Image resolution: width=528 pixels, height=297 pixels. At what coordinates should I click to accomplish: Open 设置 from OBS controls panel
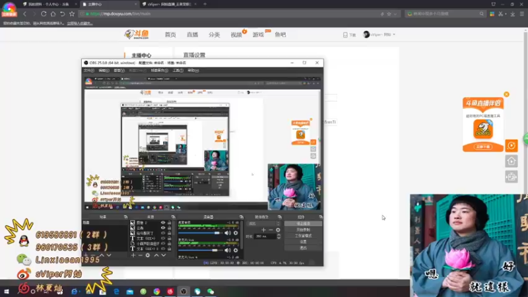point(303,242)
